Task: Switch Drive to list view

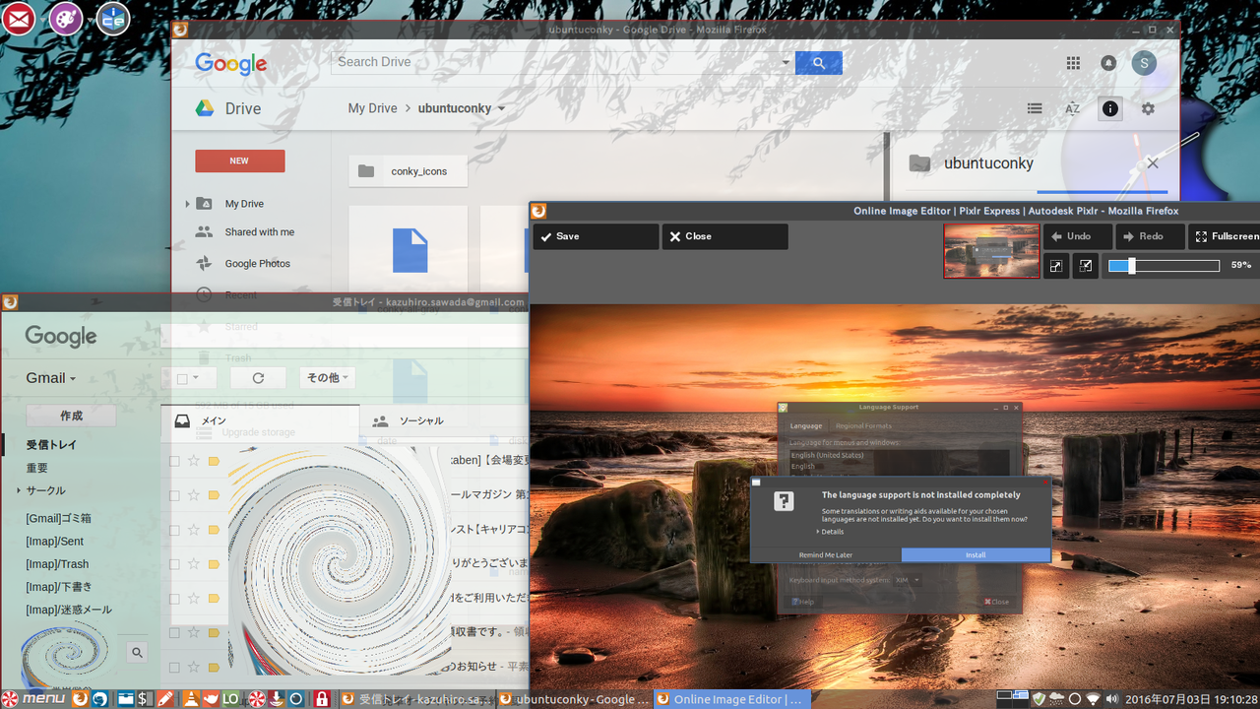Action: [1035, 109]
